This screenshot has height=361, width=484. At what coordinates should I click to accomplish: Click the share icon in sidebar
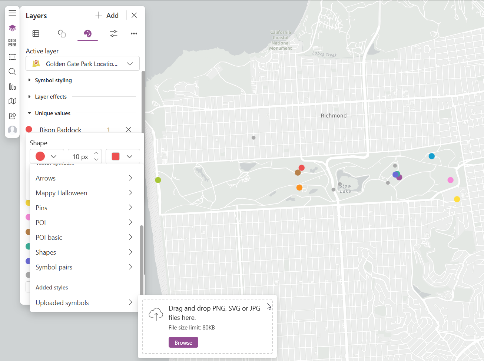[x=12, y=116]
